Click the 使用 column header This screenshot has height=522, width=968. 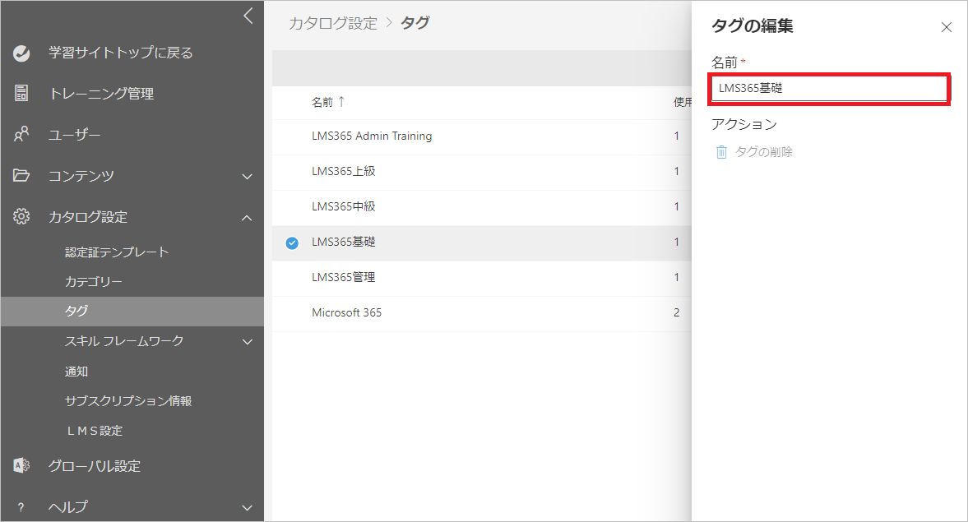(x=682, y=102)
